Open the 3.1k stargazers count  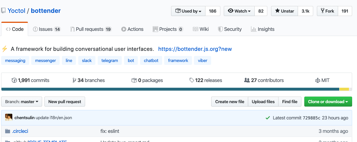tap(305, 11)
